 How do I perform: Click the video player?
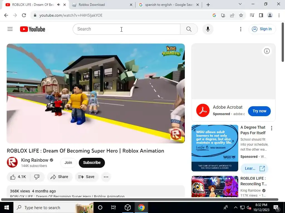pyautogui.click(x=96, y=93)
